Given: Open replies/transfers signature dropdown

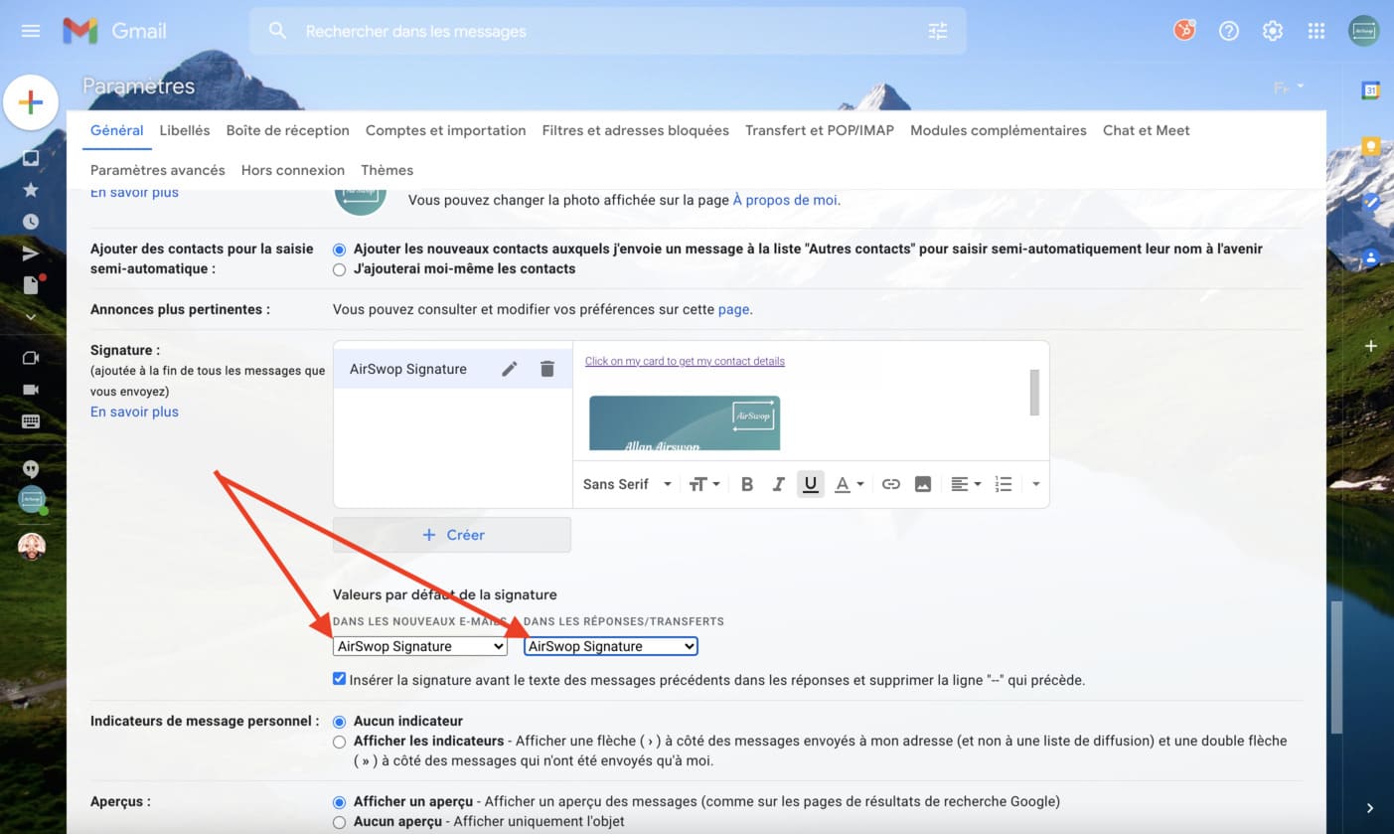Looking at the screenshot, I should (x=611, y=646).
